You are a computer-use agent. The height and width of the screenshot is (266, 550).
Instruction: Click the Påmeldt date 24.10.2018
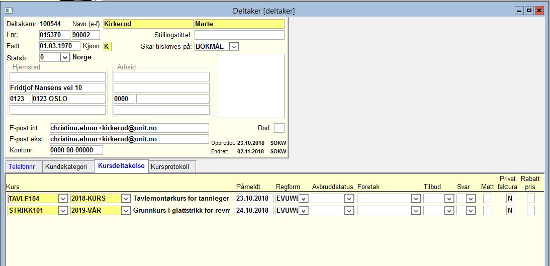pos(255,211)
